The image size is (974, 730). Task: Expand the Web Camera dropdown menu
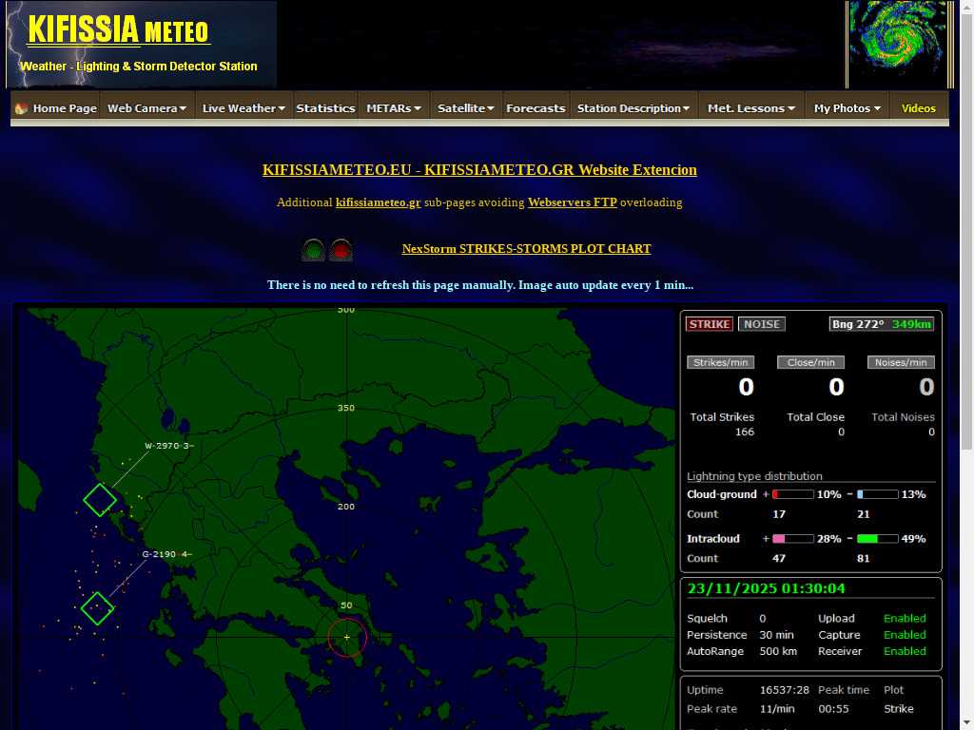click(147, 108)
